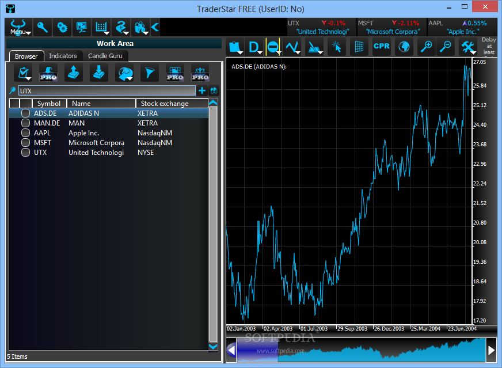This screenshot has height=368, width=502.
Task: Open the line zigzag style dropdown
Action: 292,47
